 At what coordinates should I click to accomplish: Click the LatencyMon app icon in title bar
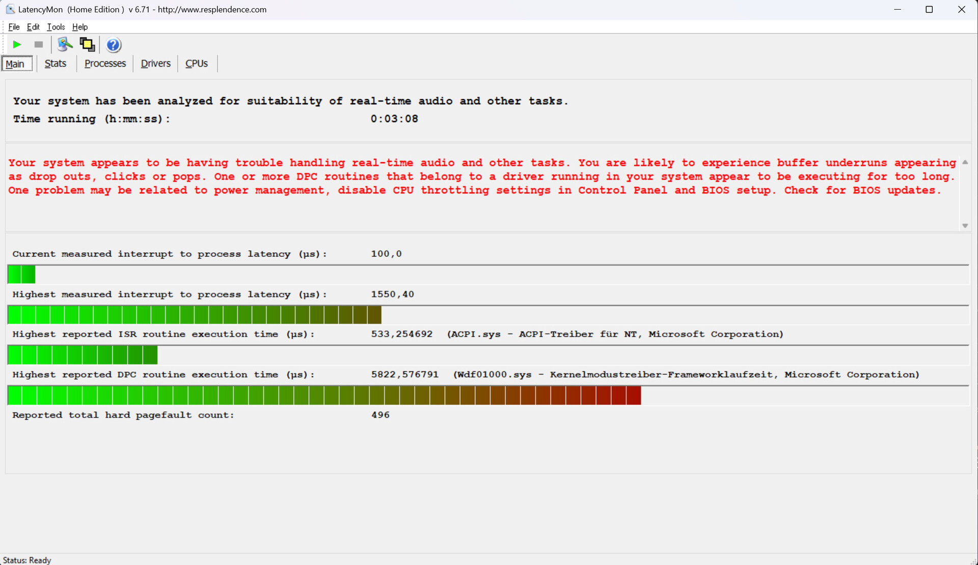[x=10, y=9]
